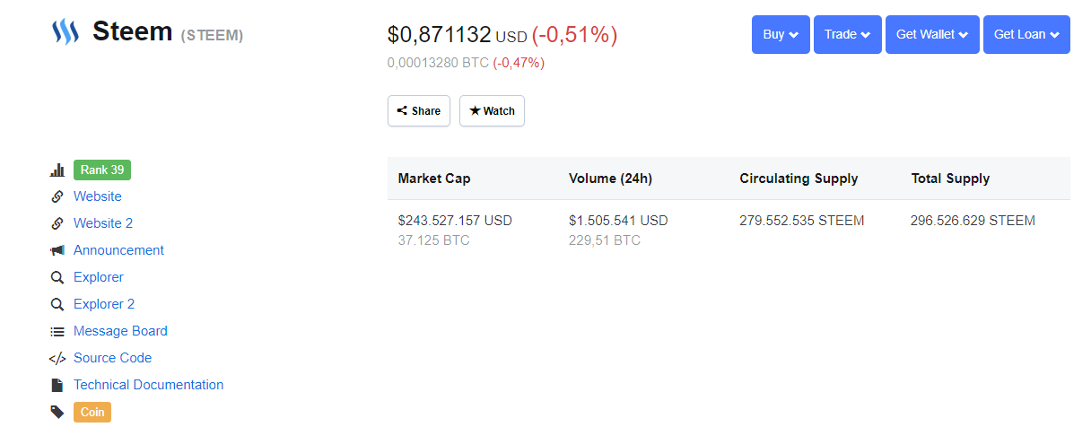Screen dimensions: 1091x427
Task: Open the Explorer 2 link
Action: (x=104, y=304)
